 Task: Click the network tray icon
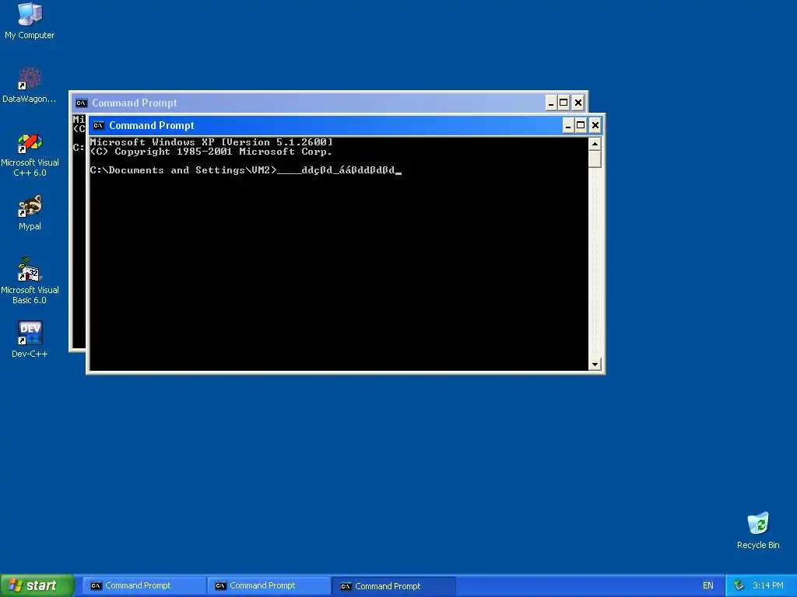(x=739, y=585)
